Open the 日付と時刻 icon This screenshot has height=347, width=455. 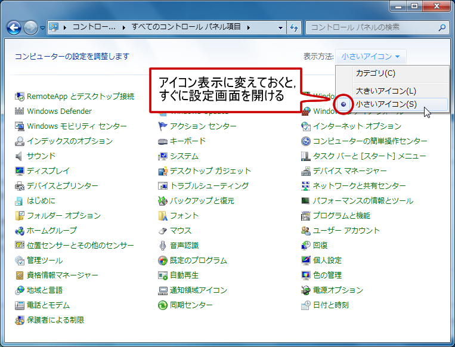[x=306, y=305]
